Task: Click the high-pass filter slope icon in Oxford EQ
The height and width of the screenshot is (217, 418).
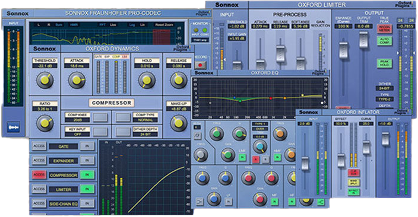Action: coord(197,136)
